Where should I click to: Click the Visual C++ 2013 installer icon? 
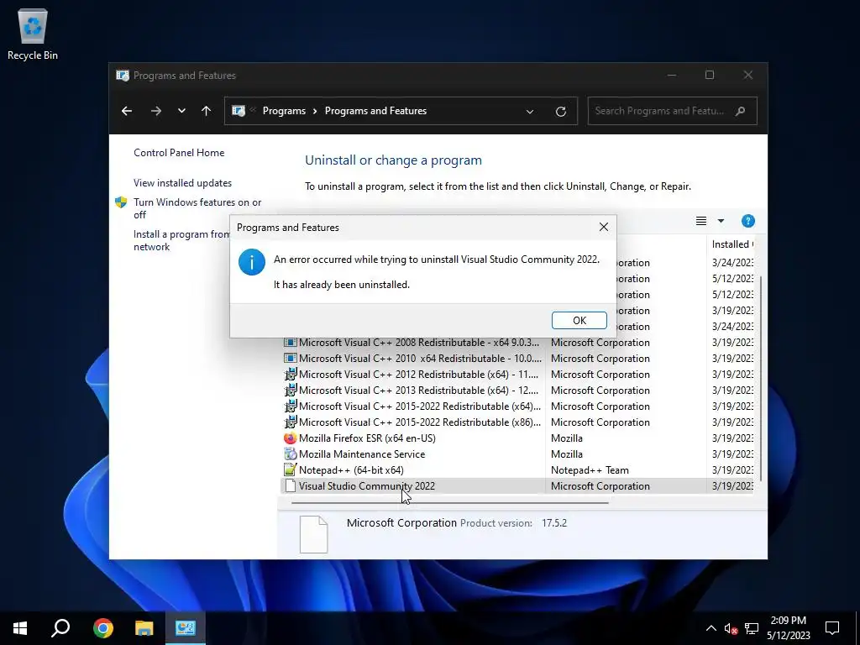point(290,390)
